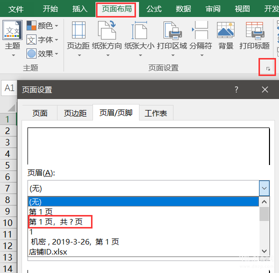Switch to the 公式 ribbon tab
This screenshot has width=279, height=273.
click(154, 9)
